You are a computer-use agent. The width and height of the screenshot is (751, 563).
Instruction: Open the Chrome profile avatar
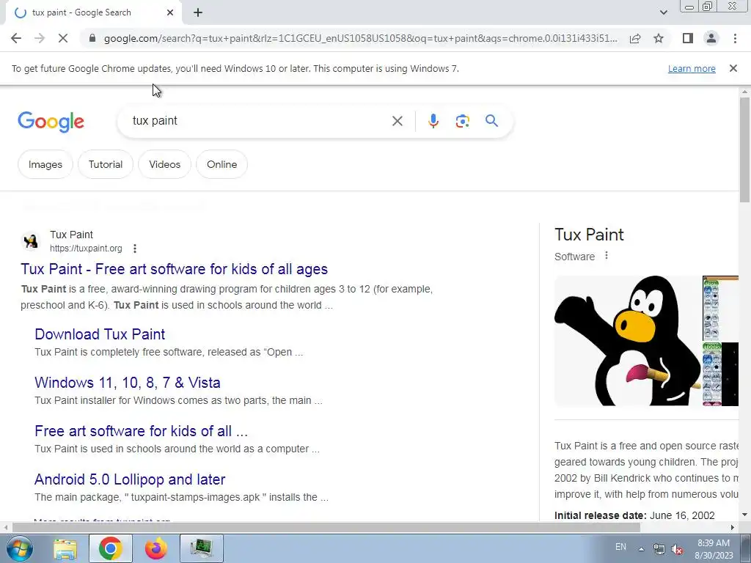(x=711, y=38)
